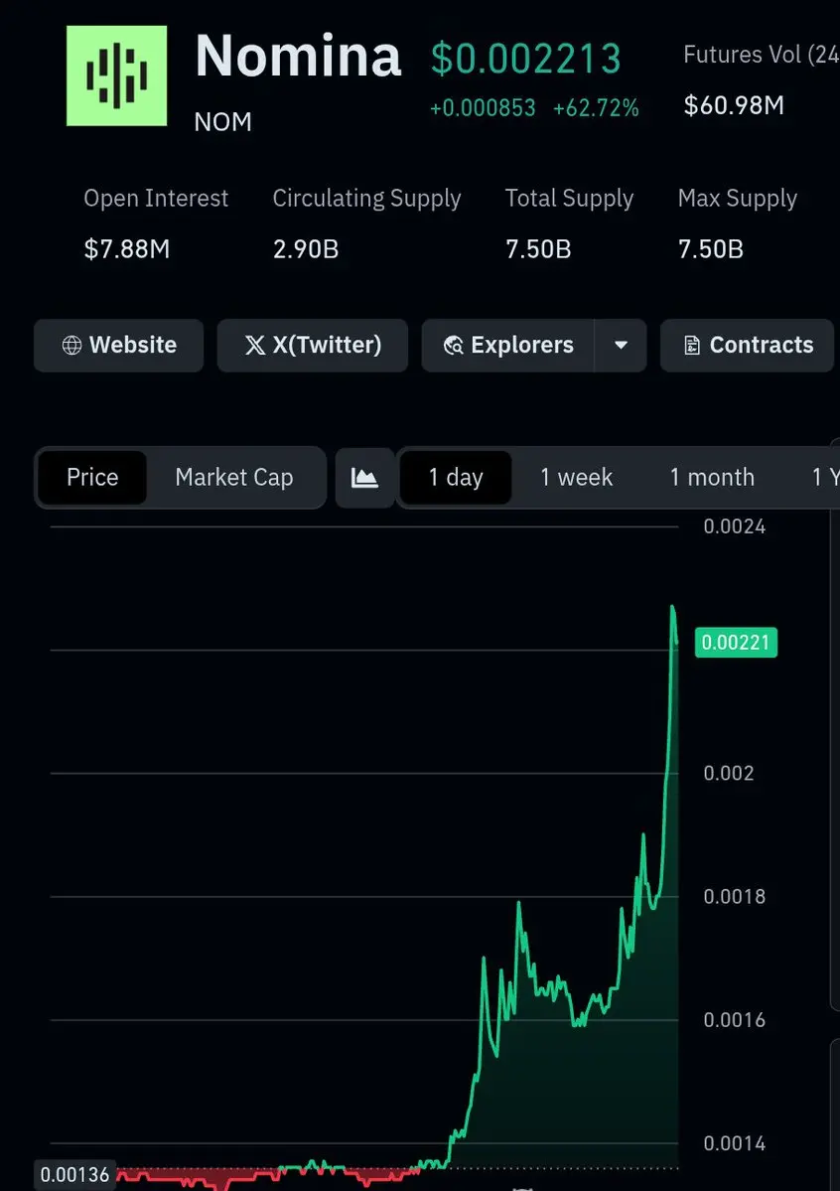
Task: Open the chart type area icon
Action: tap(364, 478)
